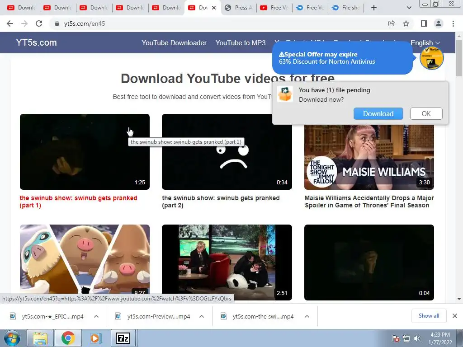This screenshot has height=347, width=463.
Task: Bookmark this page with the star icon
Action: pyautogui.click(x=406, y=23)
